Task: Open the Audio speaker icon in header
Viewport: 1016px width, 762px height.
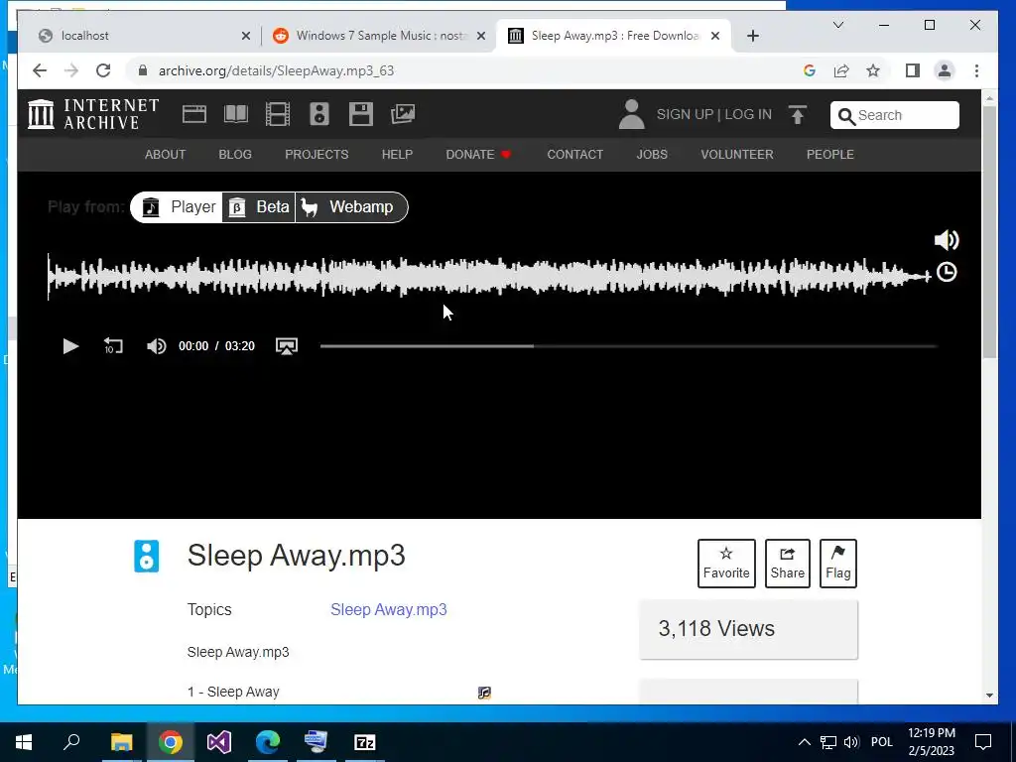Action: [x=318, y=114]
